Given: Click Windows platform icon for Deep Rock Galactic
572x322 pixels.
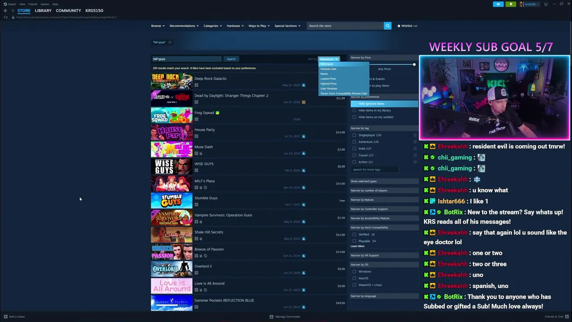Looking at the screenshot, I should click(196, 85).
